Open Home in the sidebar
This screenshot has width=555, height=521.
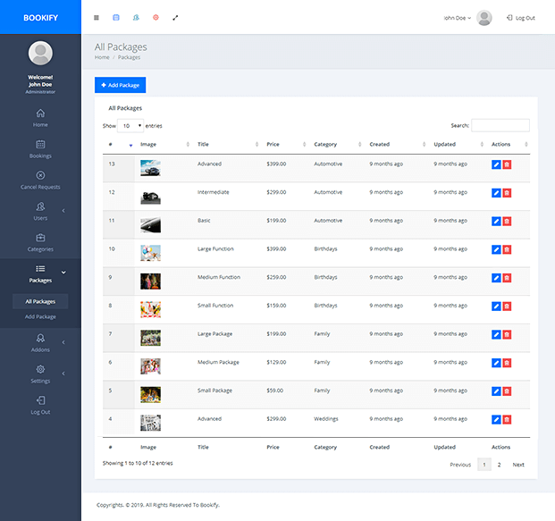(40, 118)
